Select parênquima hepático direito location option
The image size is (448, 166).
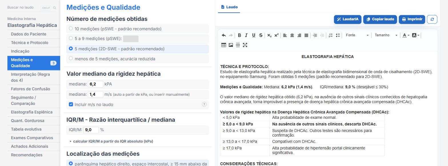pos(137,163)
